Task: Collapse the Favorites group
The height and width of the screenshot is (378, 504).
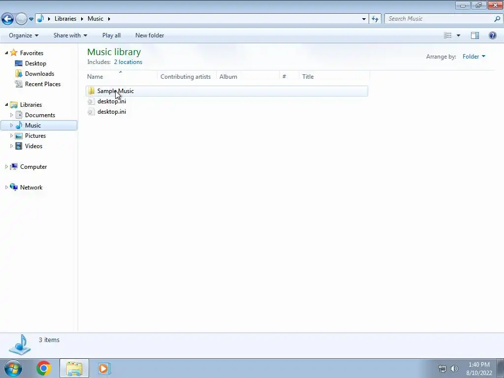Action: click(x=6, y=53)
